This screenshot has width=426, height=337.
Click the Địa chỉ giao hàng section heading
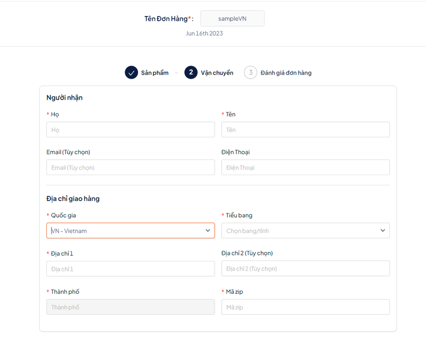(x=73, y=199)
